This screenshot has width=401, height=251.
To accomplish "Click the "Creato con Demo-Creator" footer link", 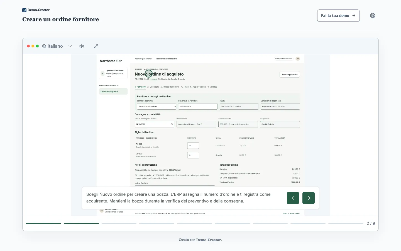I will (x=200, y=240).
